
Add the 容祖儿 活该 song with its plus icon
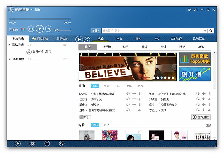click(x=204, y=110)
